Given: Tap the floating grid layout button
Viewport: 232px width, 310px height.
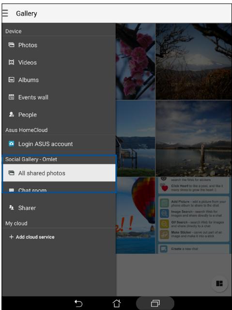Looking at the screenshot, I should [x=219, y=283].
